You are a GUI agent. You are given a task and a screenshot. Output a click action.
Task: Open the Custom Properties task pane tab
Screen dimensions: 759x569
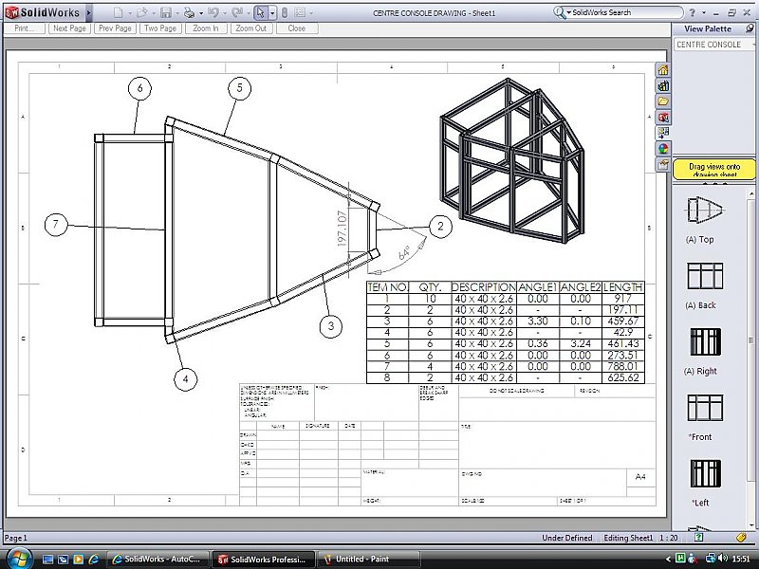(663, 164)
